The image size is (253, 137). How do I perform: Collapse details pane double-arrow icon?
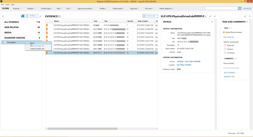[x=215, y=16]
